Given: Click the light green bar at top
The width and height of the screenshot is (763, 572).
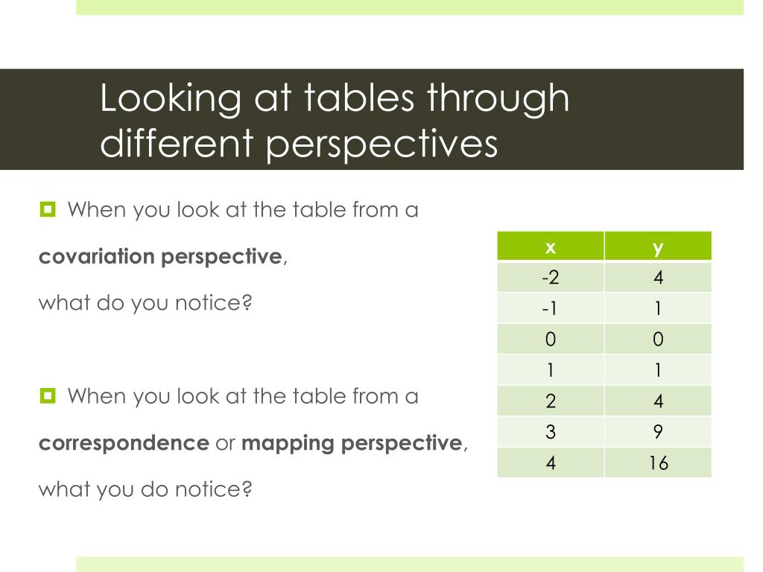Looking at the screenshot, I should coord(410,7).
